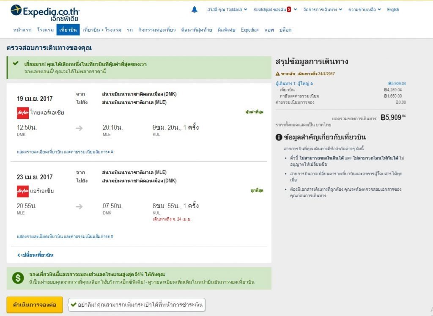Image resolution: width=433 pixels, height=316 pixels.
Task: Expand outbound flight details and baggage fees
Action: [65, 151]
